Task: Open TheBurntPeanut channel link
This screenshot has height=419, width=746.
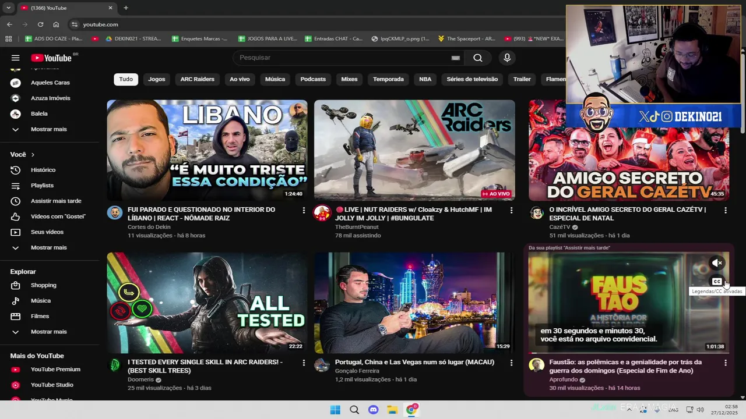Action: [357, 227]
